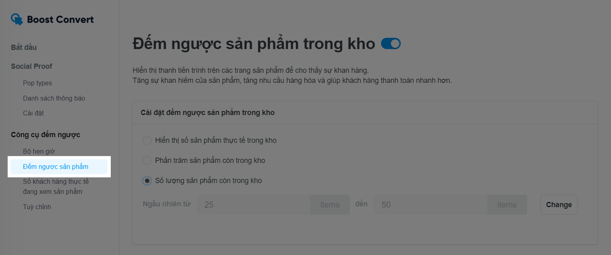Open Cài đặt under Social Proof

pos(33,113)
